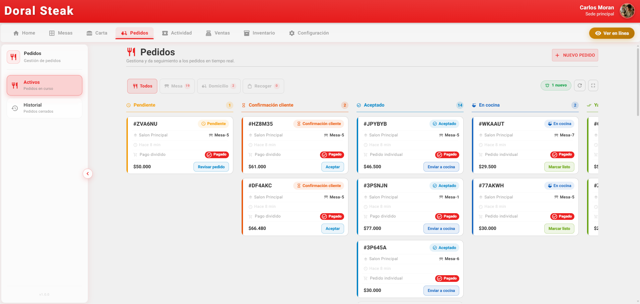640x304 pixels.
Task: Click Pagado badge on order #ZVA6NU
Action: click(x=217, y=155)
